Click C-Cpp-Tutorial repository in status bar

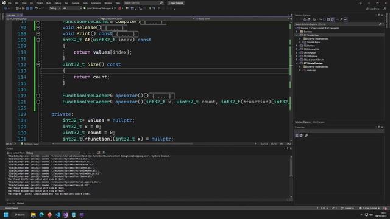click(x=370, y=208)
